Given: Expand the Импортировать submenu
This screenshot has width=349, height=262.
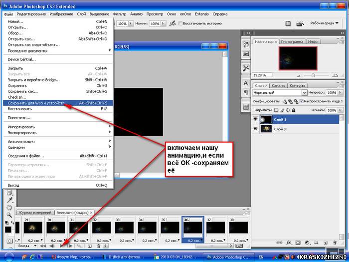Looking at the screenshot, I should (x=58, y=127).
